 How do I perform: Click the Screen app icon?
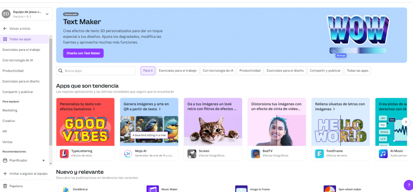[x=192, y=154]
